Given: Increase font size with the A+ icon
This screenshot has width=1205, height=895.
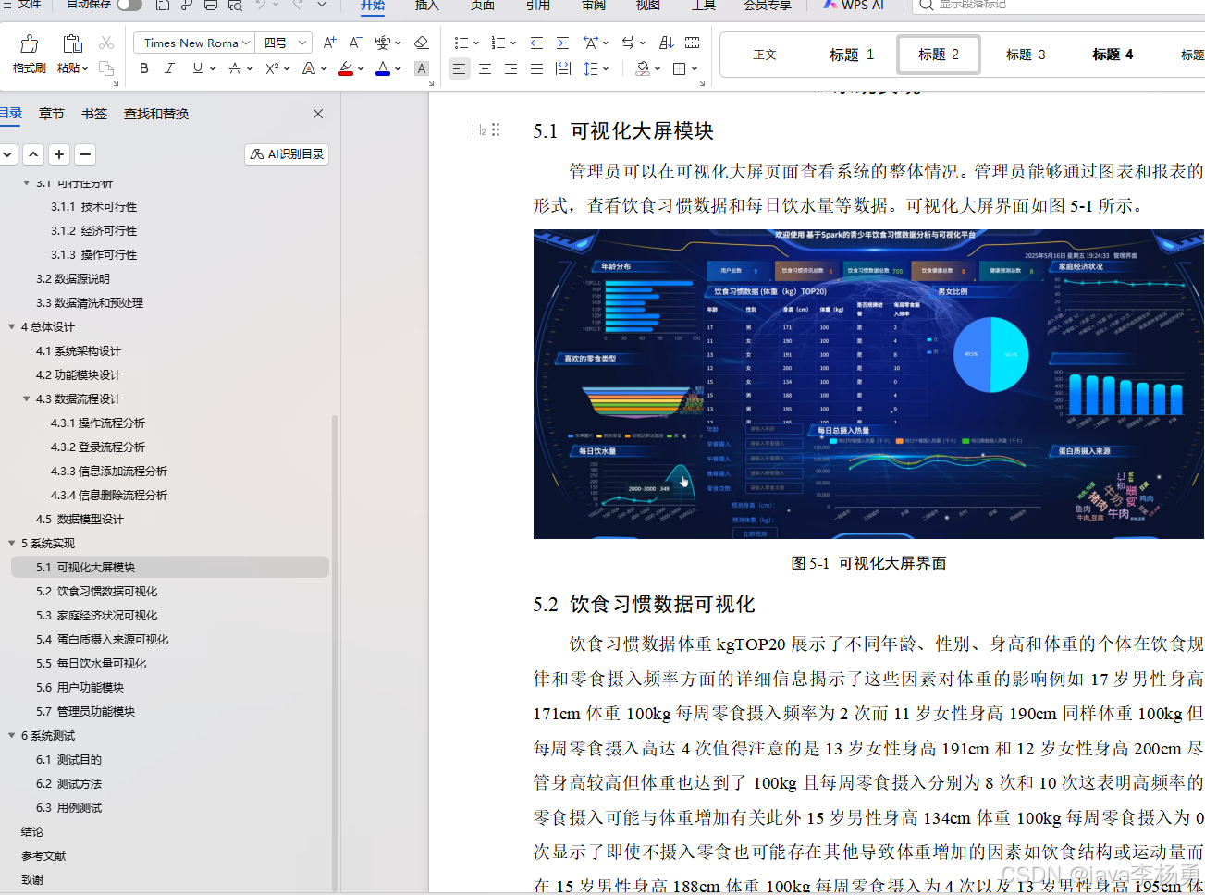Looking at the screenshot, I should pos(329,43).
